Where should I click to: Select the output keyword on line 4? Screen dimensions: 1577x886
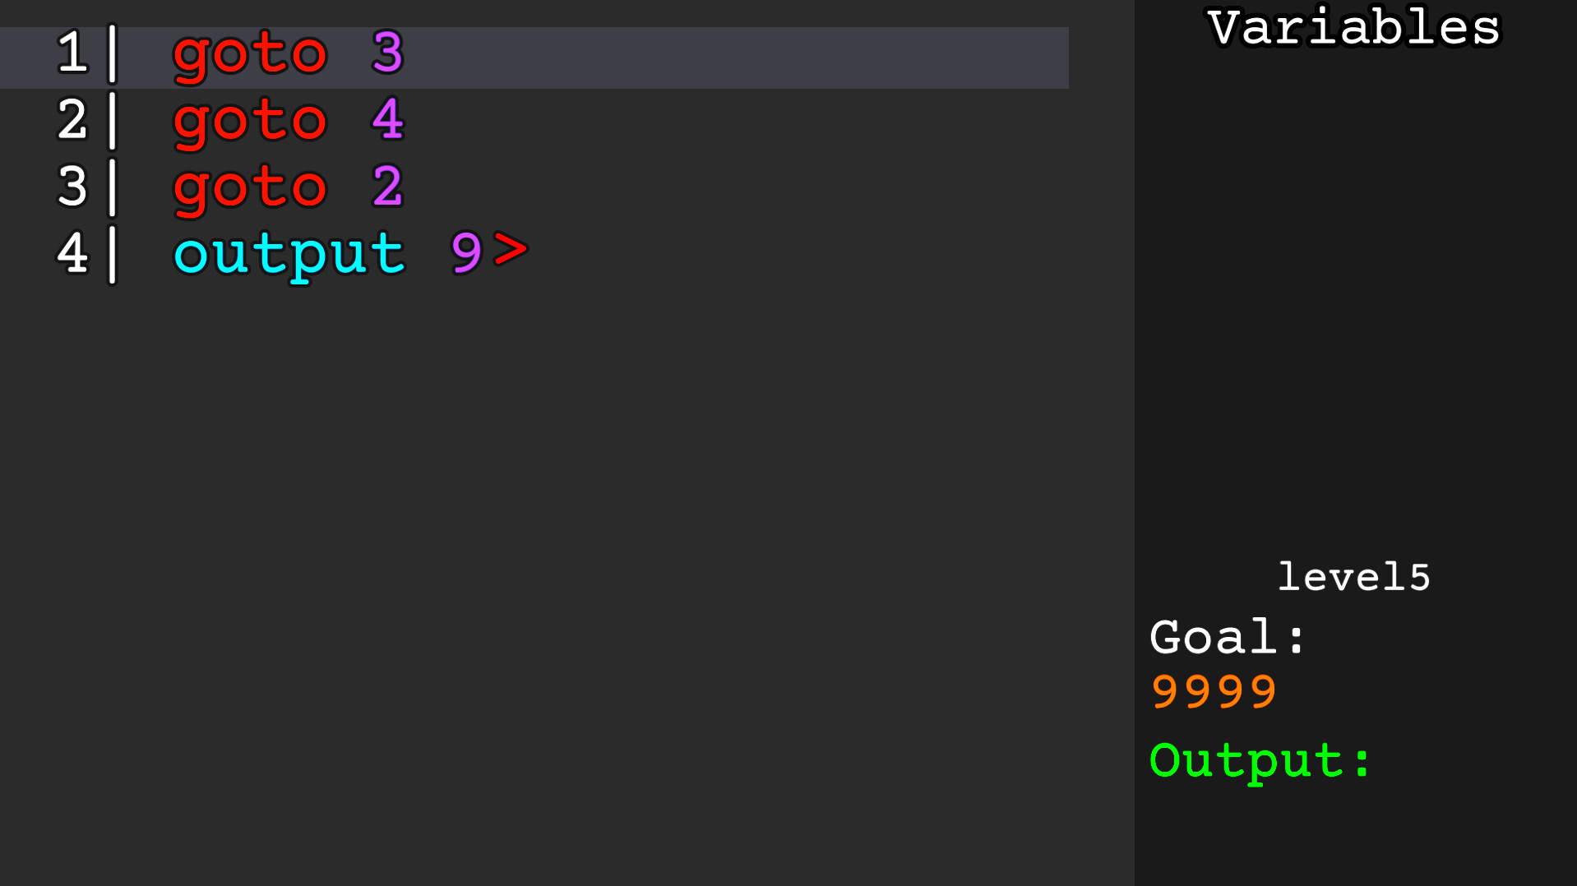(289, 255)
